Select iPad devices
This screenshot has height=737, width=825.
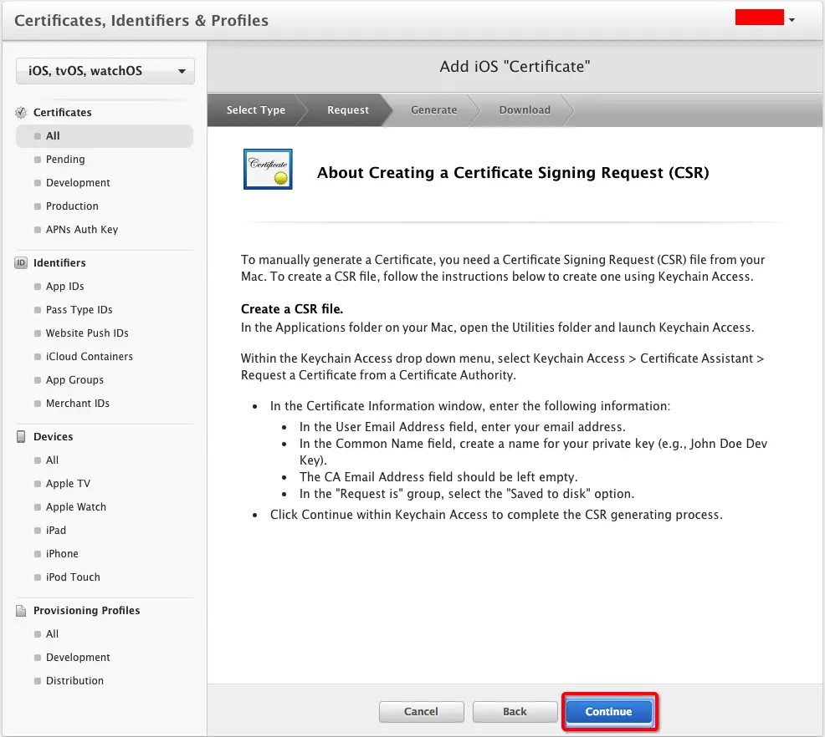pos(56,531)
